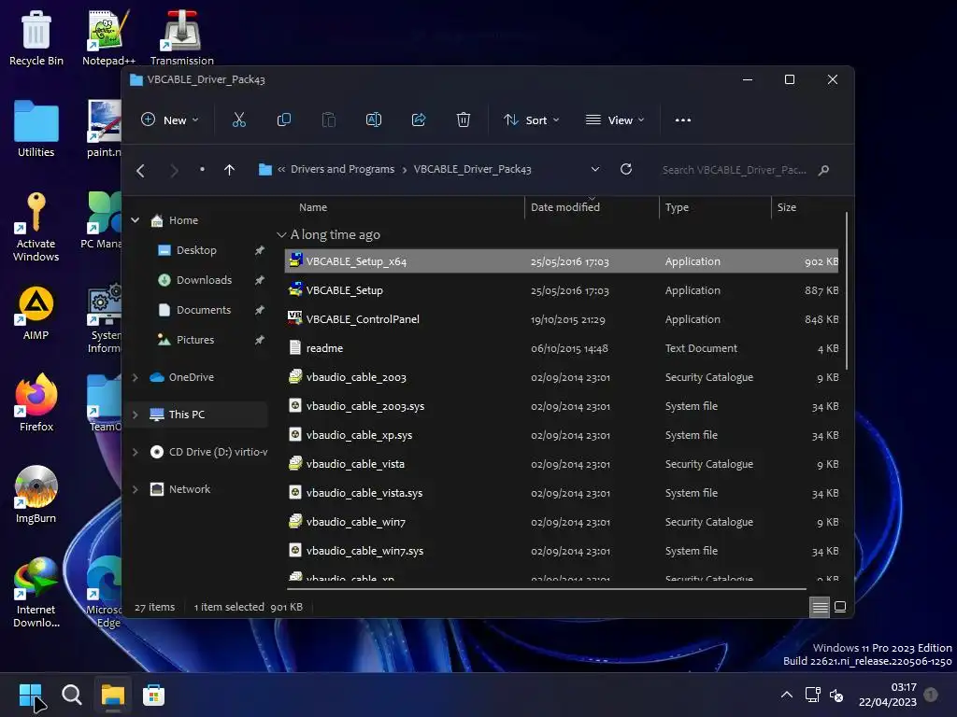The image size is (957, 717).
Task: Open the View dropdown
Action: click(x=615, y=120)
